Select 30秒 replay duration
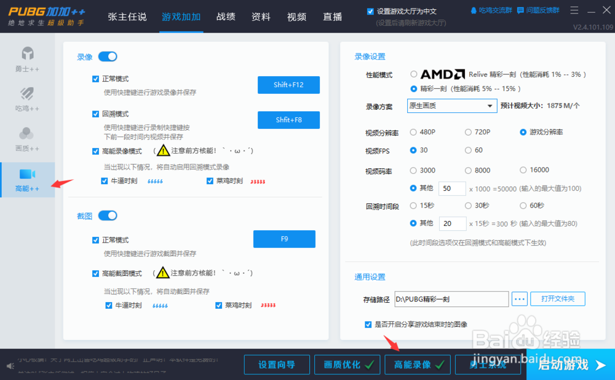 (x=468, y=206)
